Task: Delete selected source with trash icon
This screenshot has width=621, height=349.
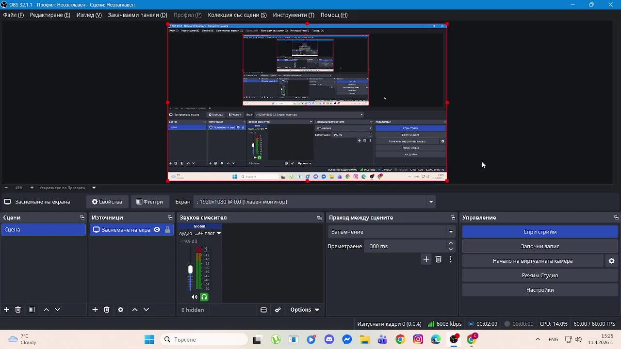Action: (107, 310)
